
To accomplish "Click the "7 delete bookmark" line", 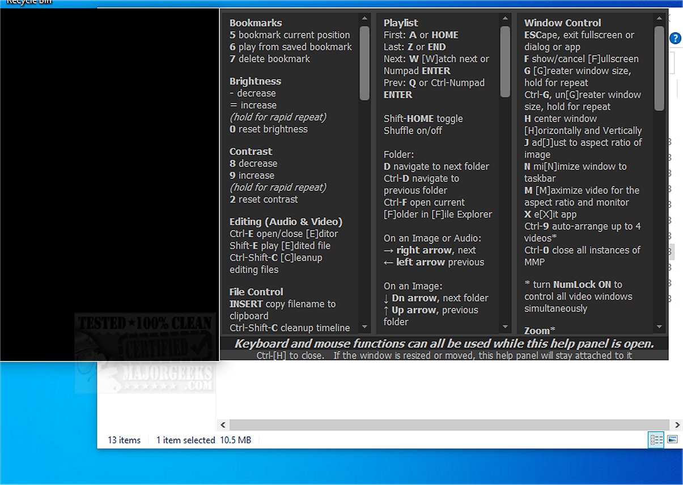I will 270,59.
